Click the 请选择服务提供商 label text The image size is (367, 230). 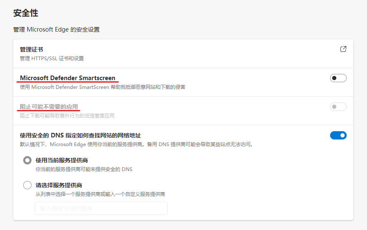pyautogui.click(x=59, y=185)
